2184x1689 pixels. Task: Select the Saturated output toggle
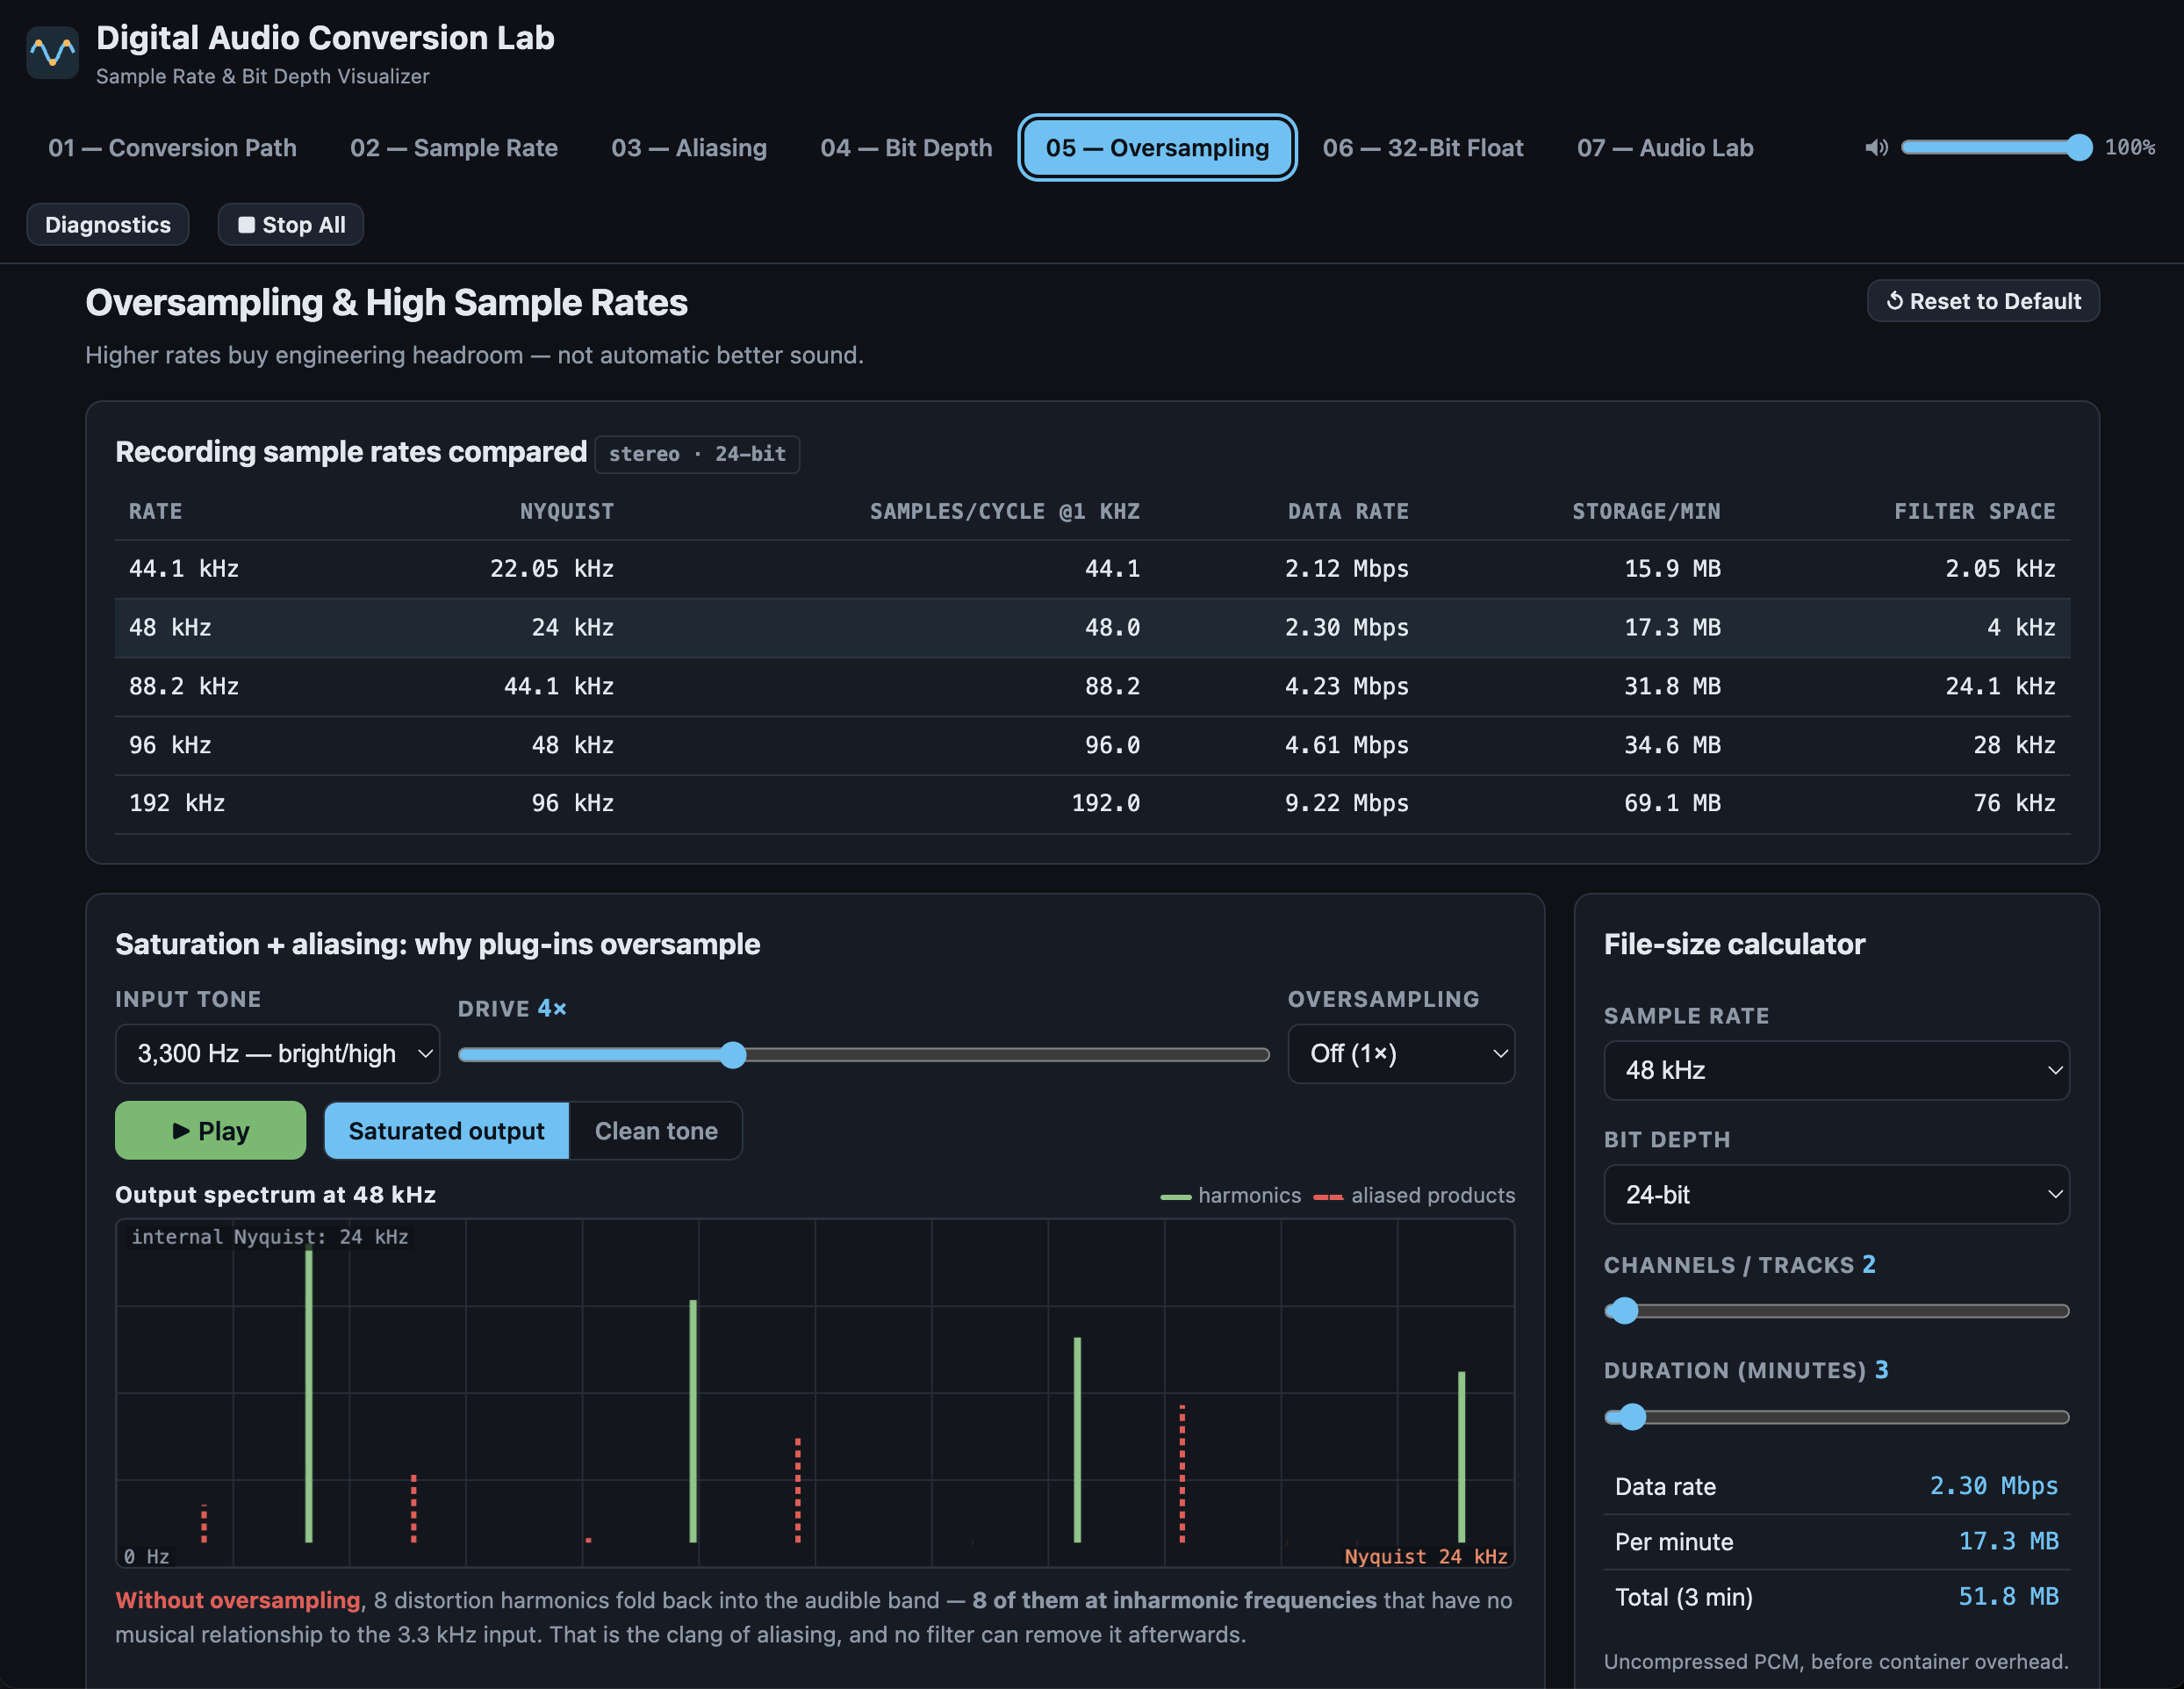[446, 1130]
